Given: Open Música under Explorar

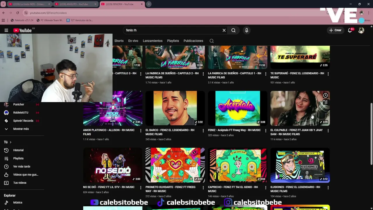Looking at the screenshot, I should click(x=17, y=202).
